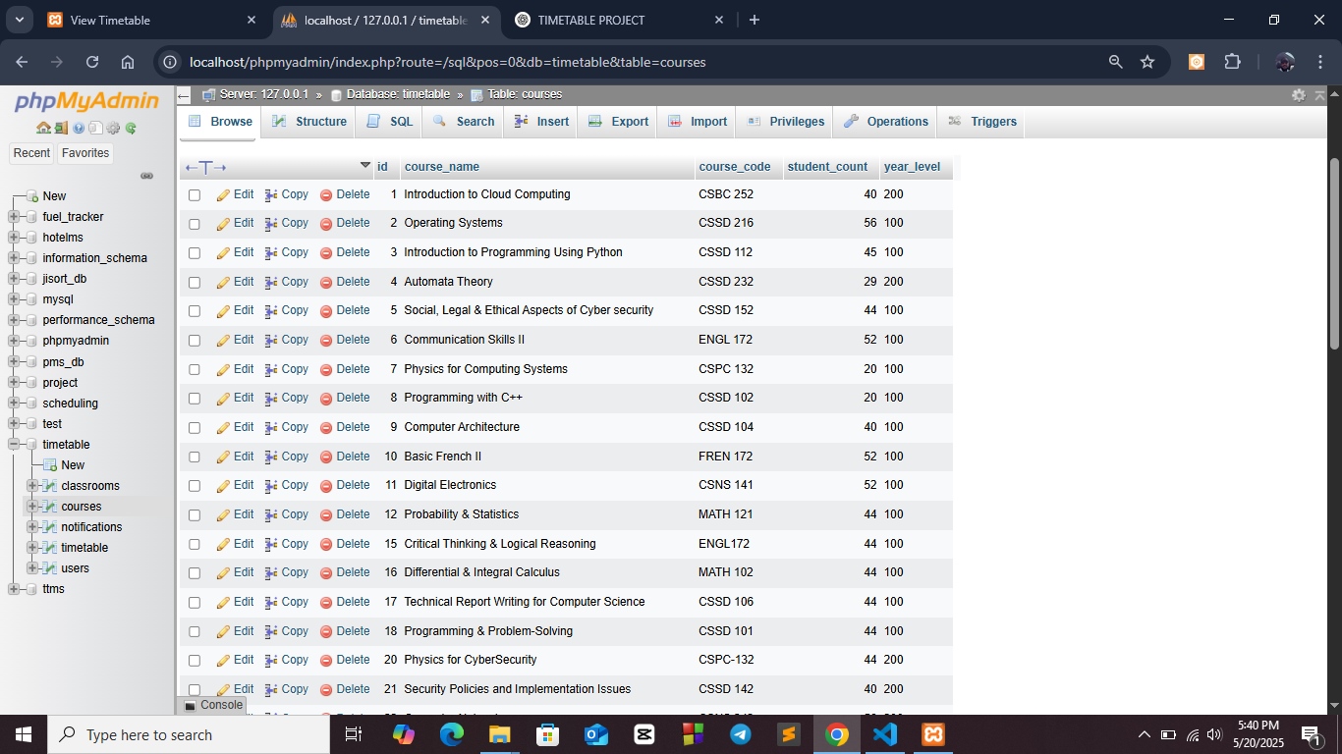Click the link-with-main-panel chain icon
This screenshot has height=754, width=1342.
pyautogui.click(x=147, y=176)
